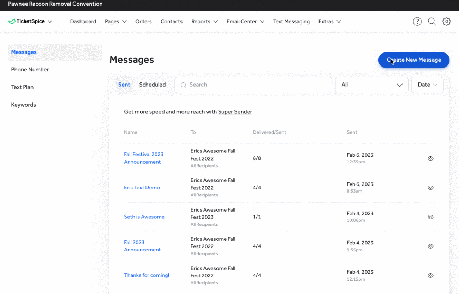The image size is (459, 294).
Task: Click the search icon inside the Search field
Action: coord(183,85)
